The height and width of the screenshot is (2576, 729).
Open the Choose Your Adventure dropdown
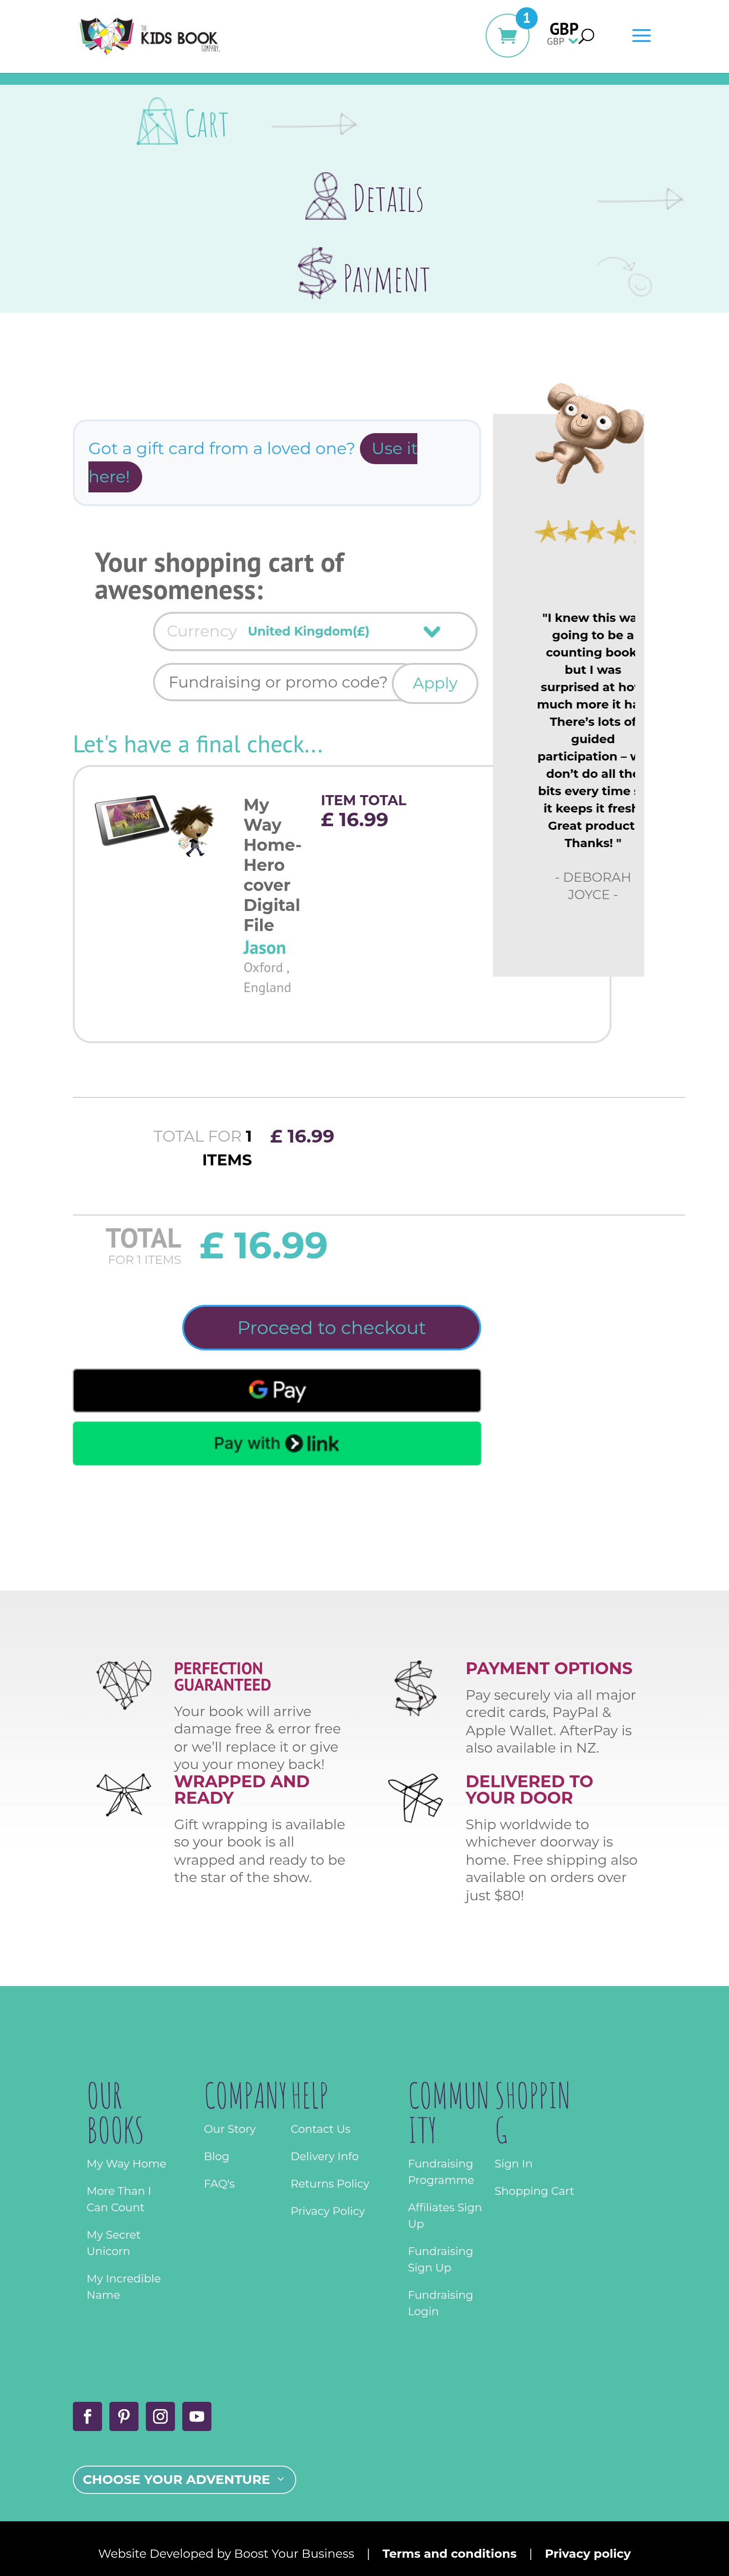(184, 2479)
